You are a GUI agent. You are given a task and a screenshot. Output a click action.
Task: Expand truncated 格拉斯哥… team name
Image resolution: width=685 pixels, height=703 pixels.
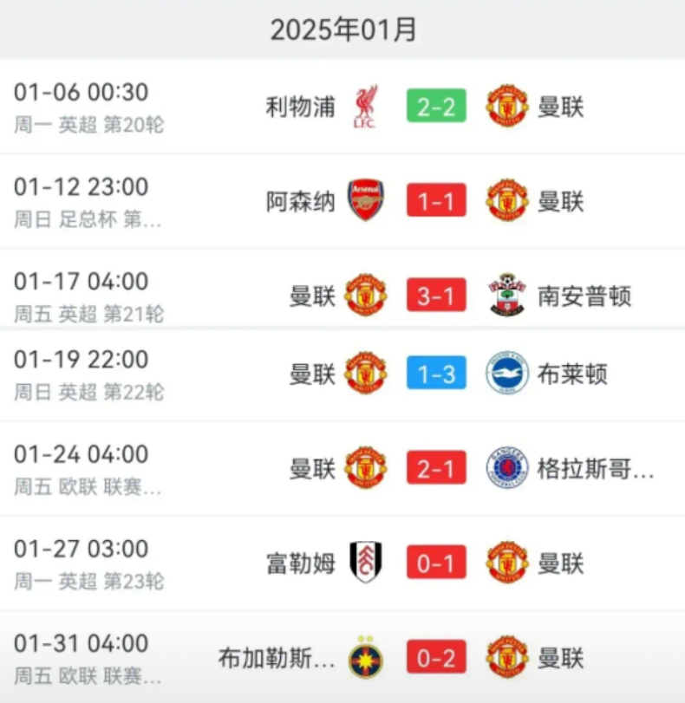click(x=596, y=469)
